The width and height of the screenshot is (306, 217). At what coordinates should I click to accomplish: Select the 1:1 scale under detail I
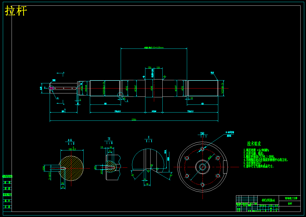[149, 141]
